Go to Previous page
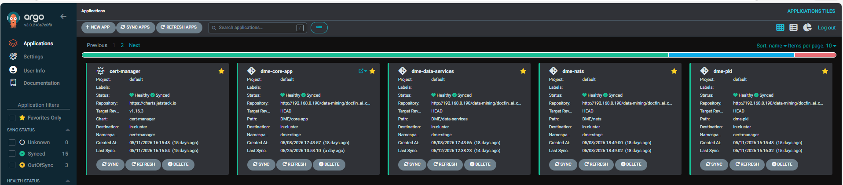The width and height of the screenshot is (843, 185). [97, 45]
